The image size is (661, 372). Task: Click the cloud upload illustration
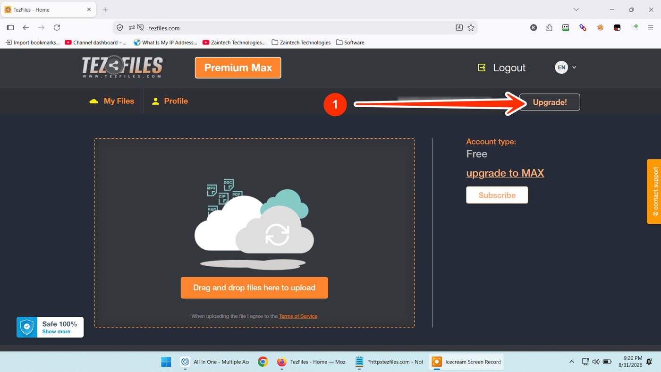(254, 225)
